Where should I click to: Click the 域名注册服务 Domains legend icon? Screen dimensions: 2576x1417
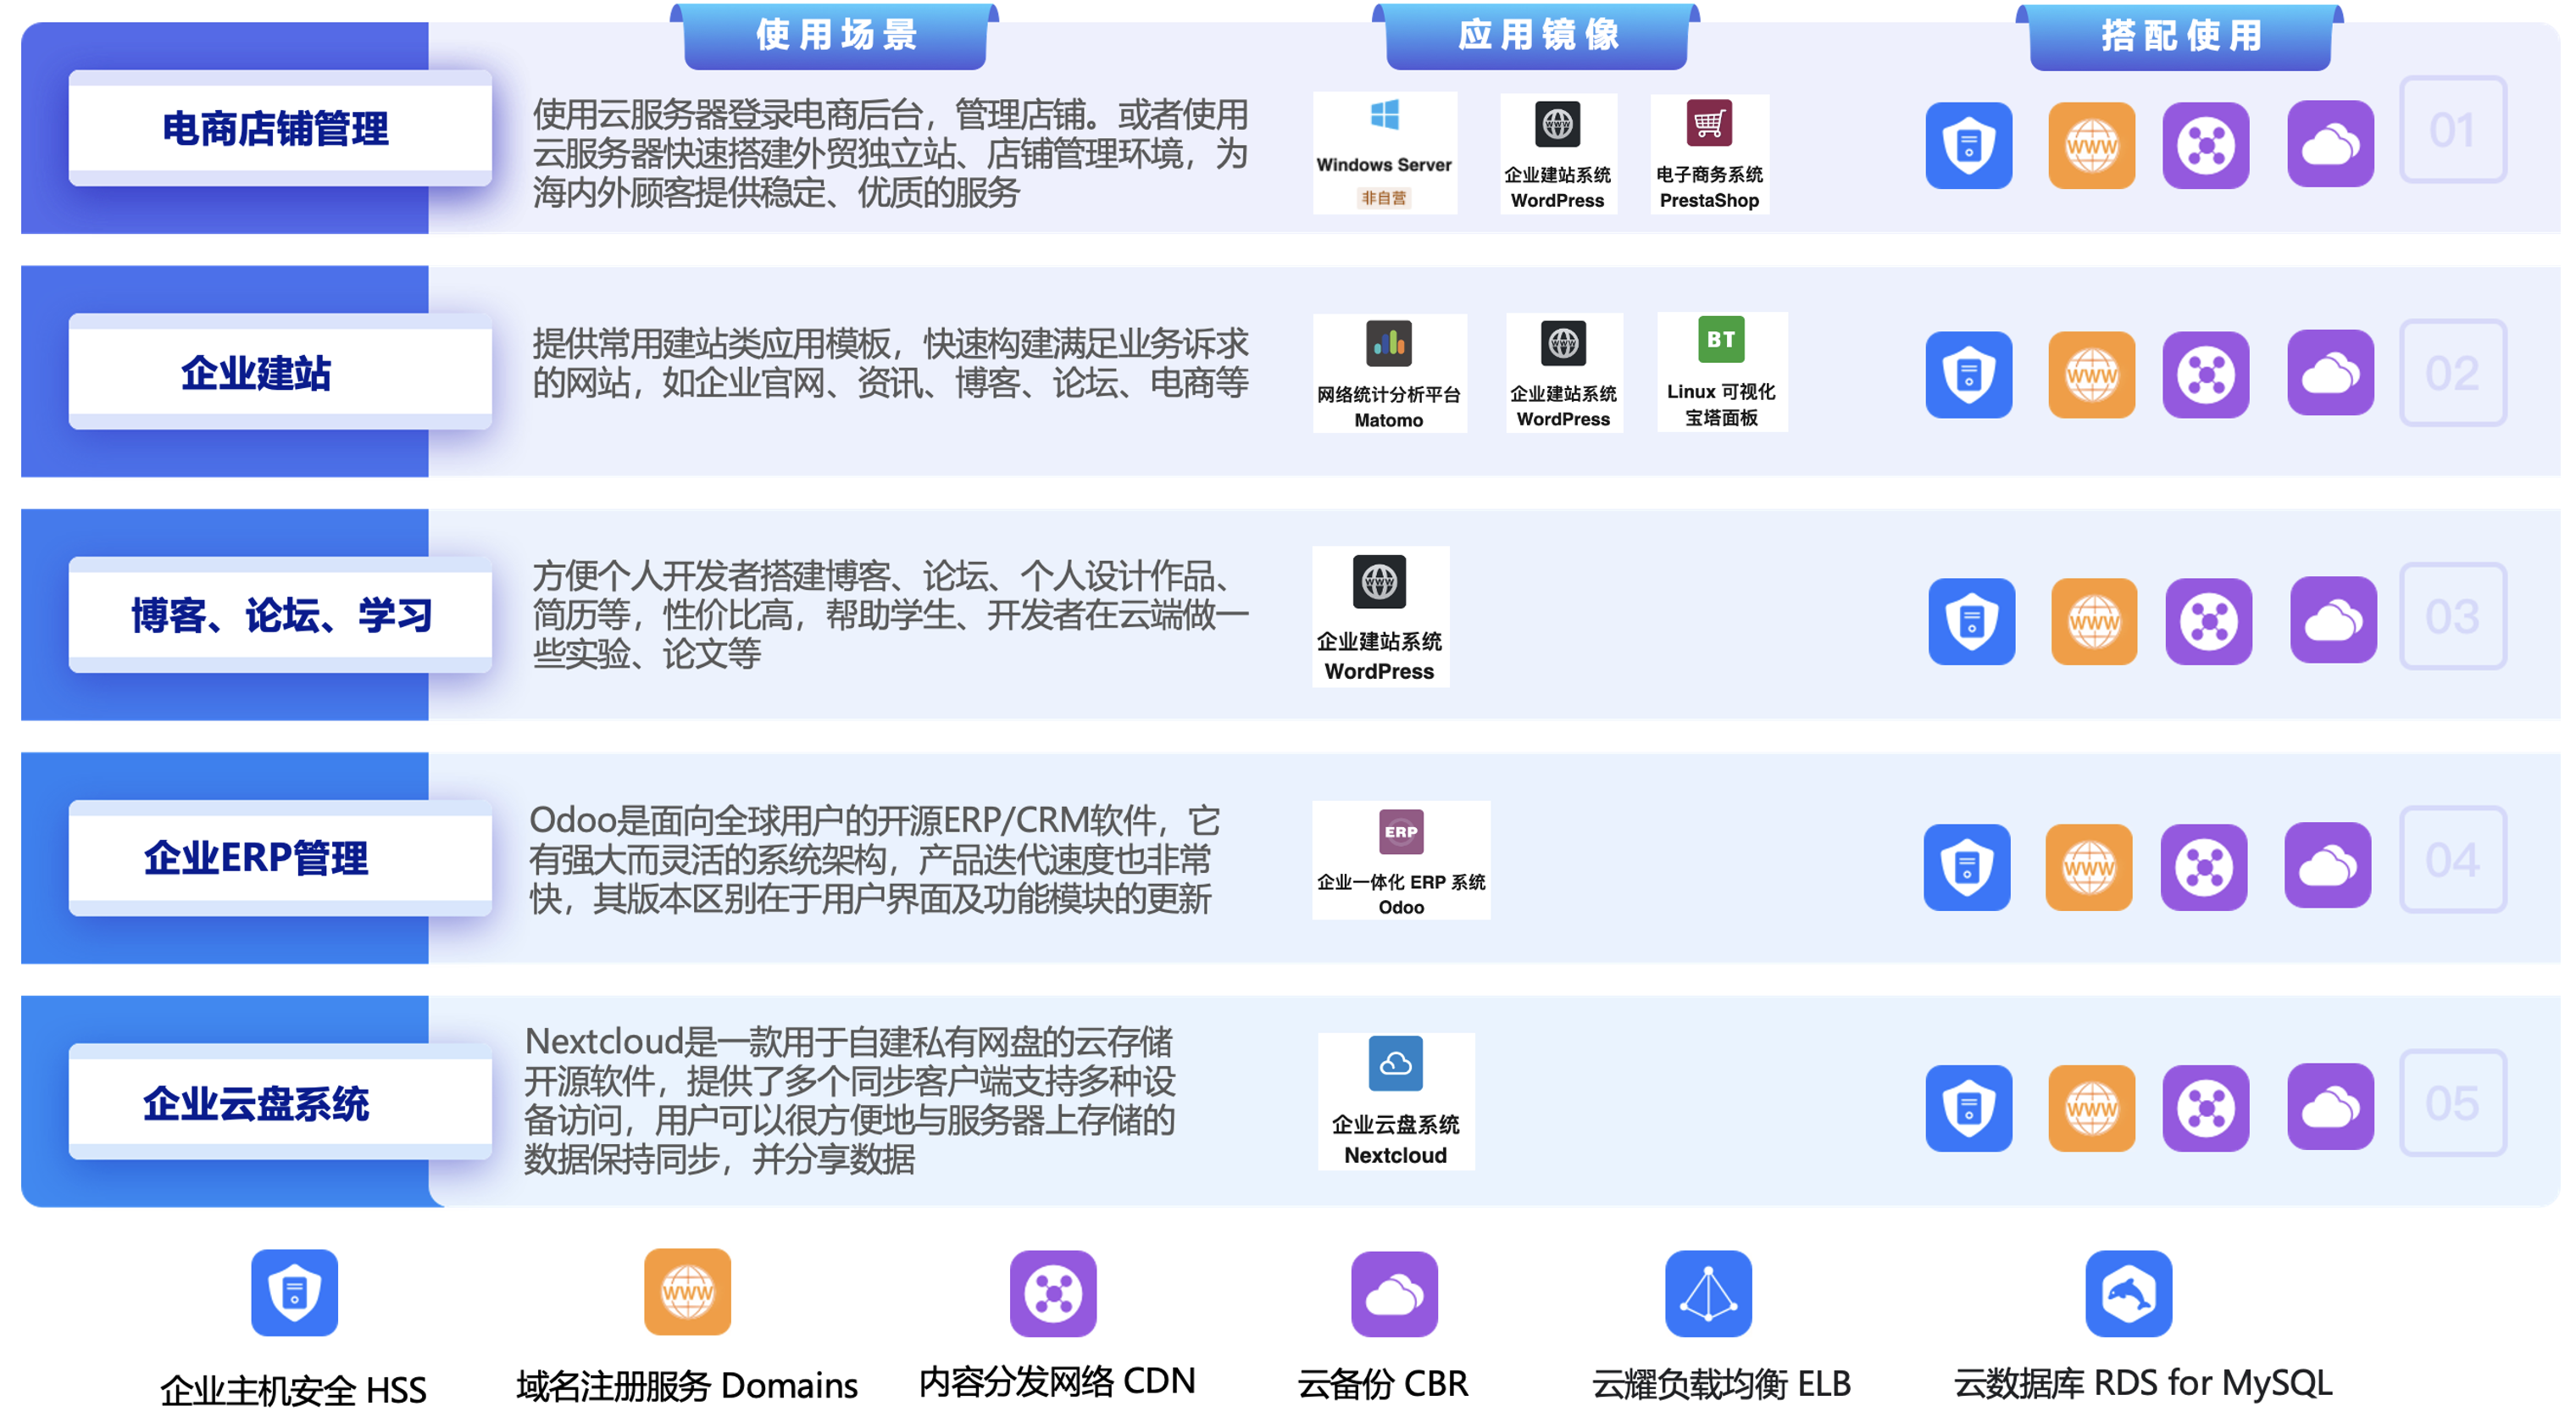click(x=687, y=1292)
